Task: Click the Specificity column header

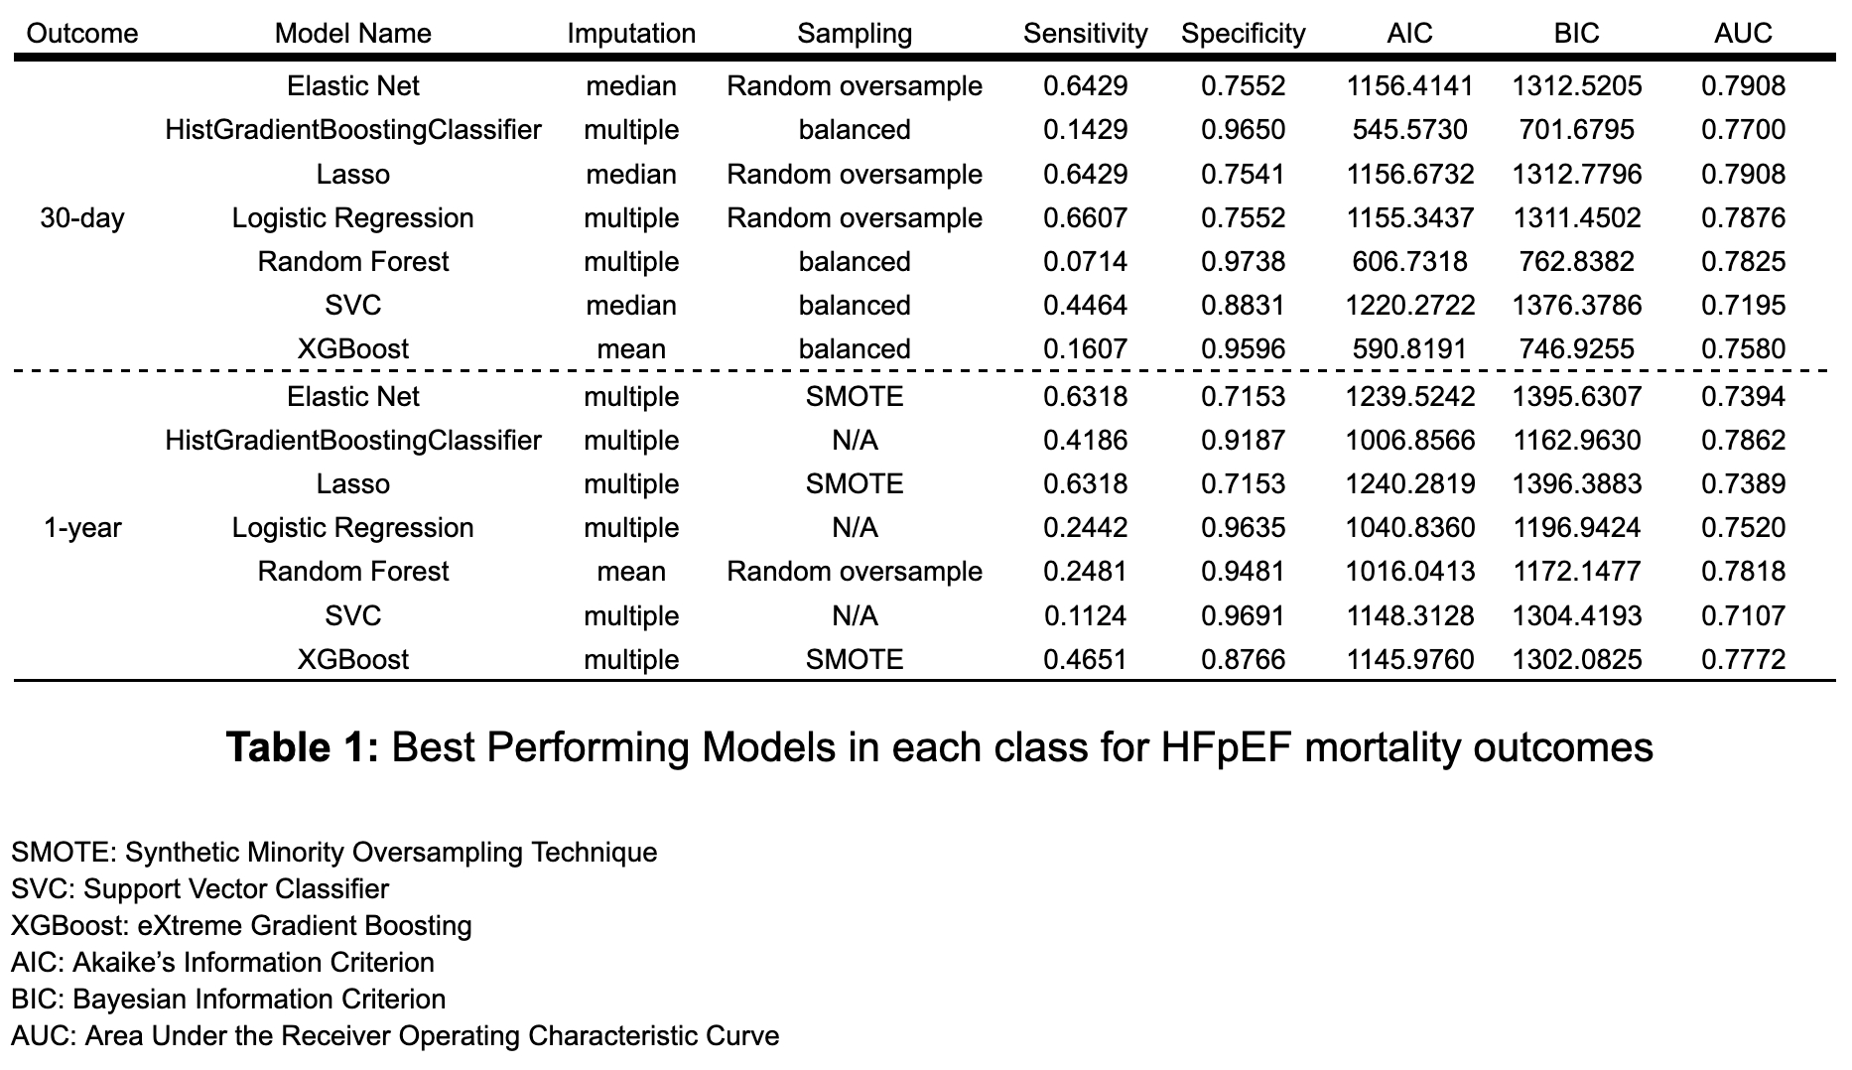Action: tap(1243, 34)
